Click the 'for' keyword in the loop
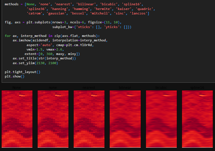Image resolution: width=215 pixels, height=151 pixels. [x=8, y=36]
